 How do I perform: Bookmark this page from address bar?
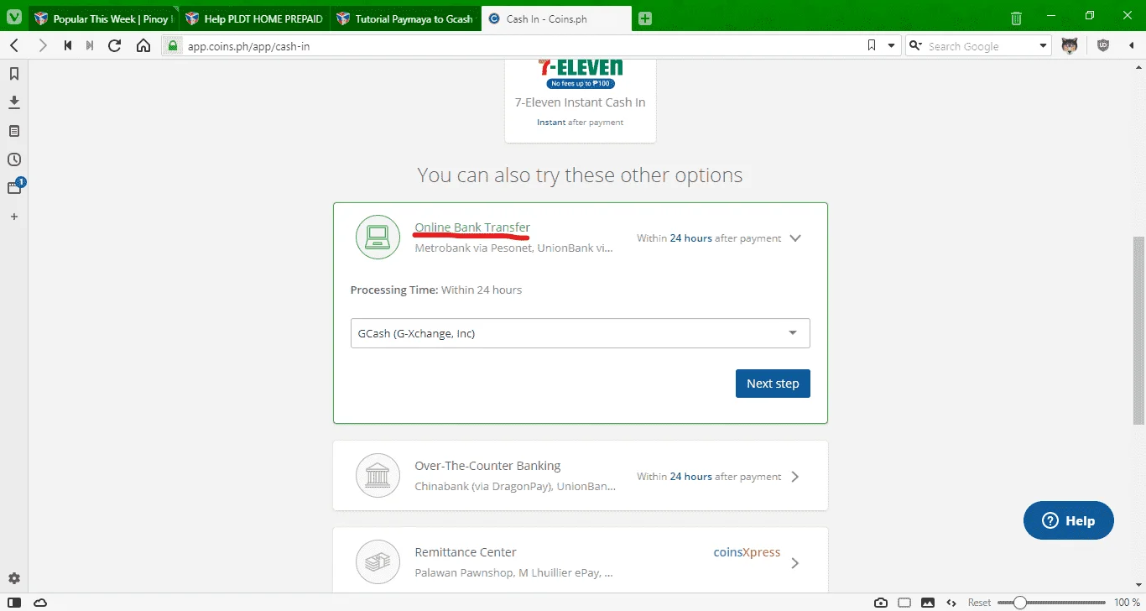(872, 46)
